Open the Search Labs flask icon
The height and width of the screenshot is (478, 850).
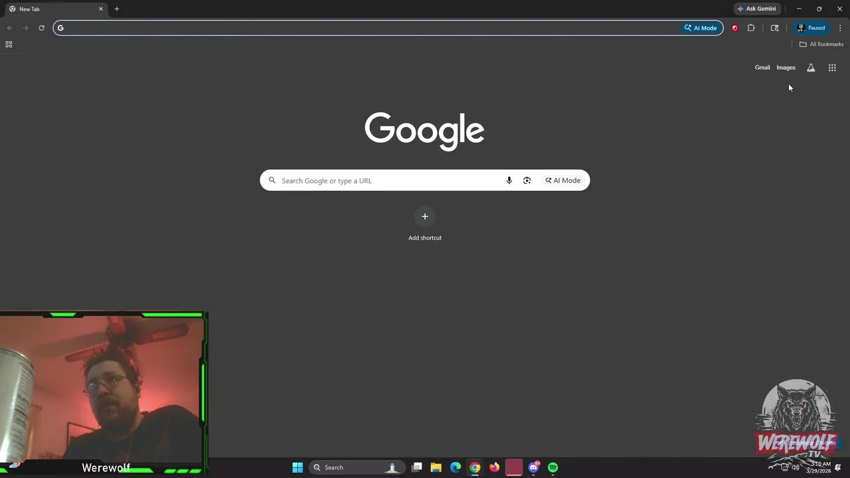coord(811,68)
